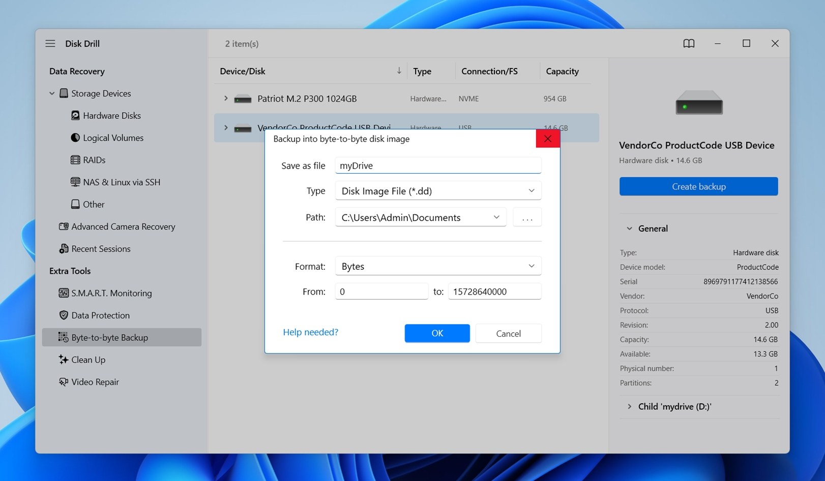This screenshot has width=825, height=481.
Task: Open the Video Repair tool
Action: [95, 382]
